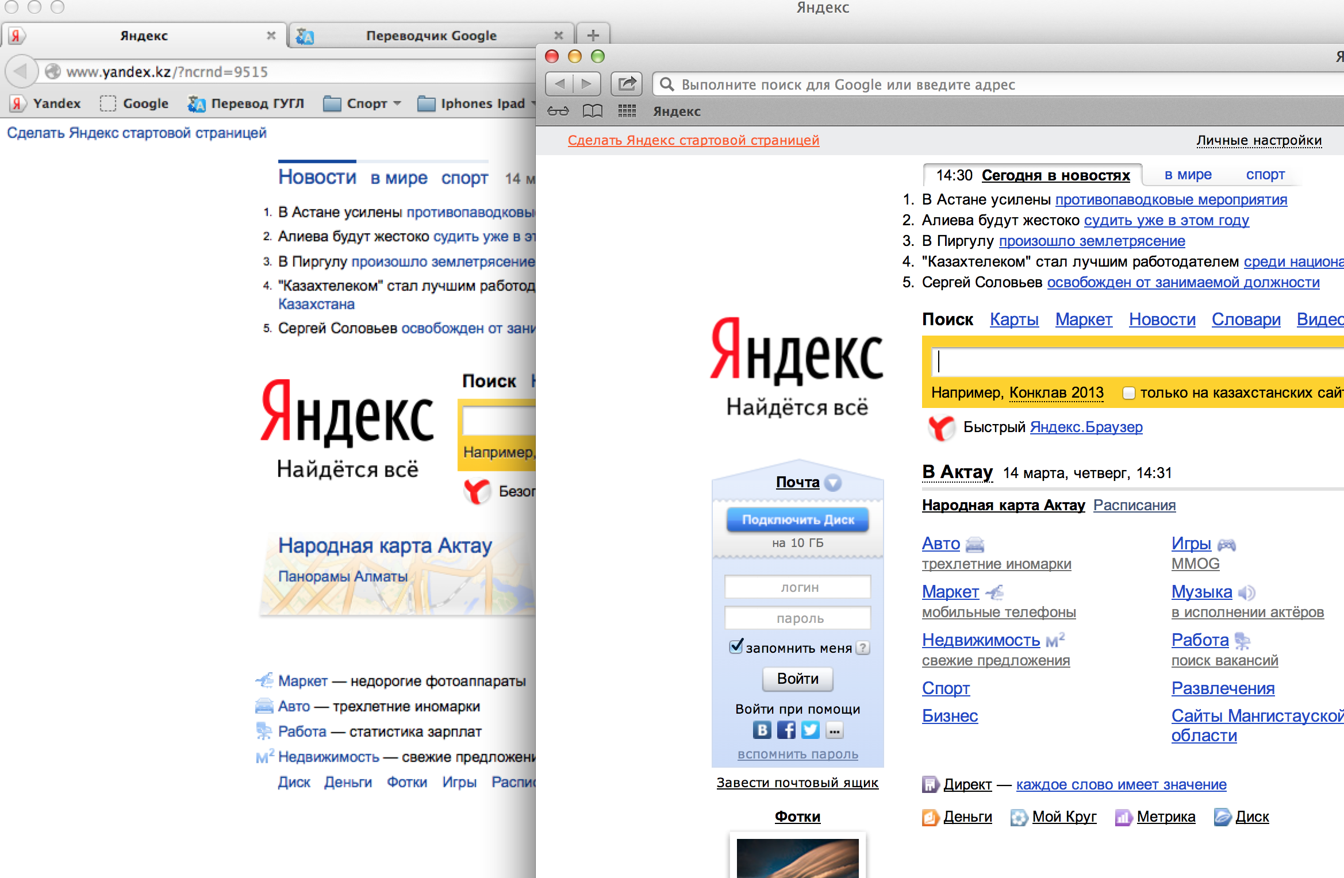Viewport: 1344px width, 878px height.
Task: Click Yandex search box in Safari
Action: pyautogui.click(x=1137, y=362)
